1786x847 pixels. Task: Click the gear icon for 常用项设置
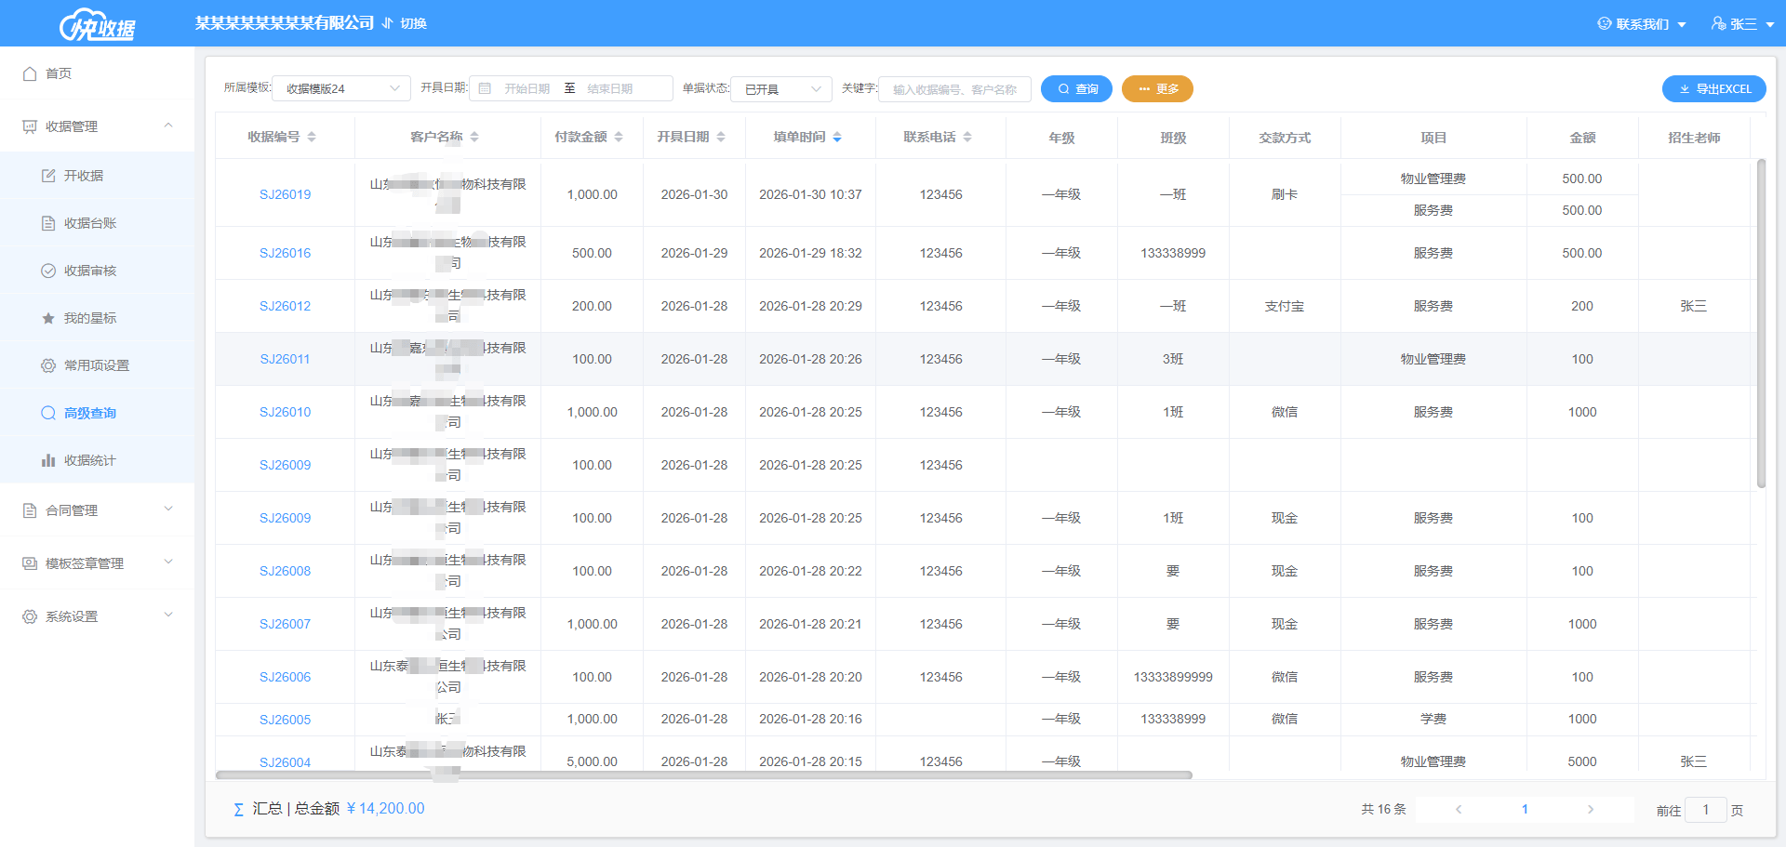coord(48,365)
